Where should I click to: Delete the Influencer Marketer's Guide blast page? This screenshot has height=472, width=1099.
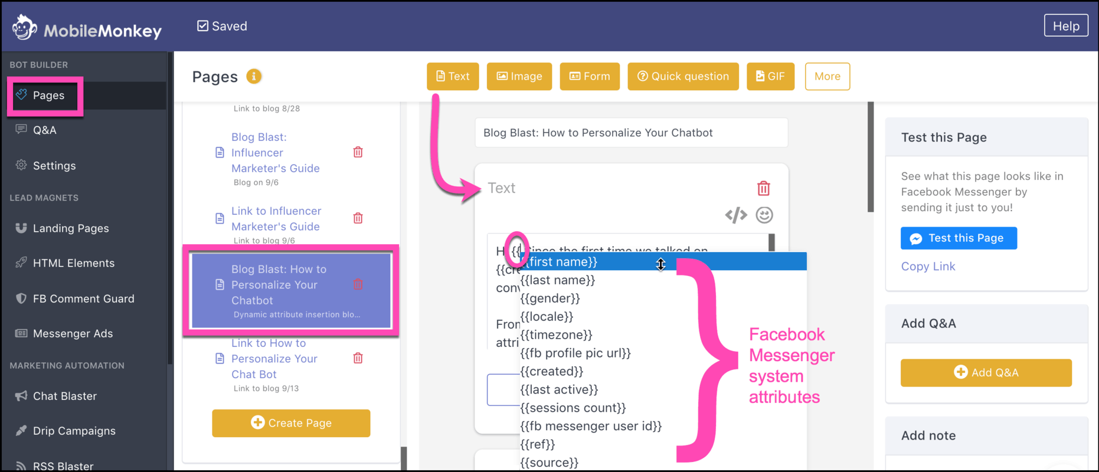(x=358, y=152)
